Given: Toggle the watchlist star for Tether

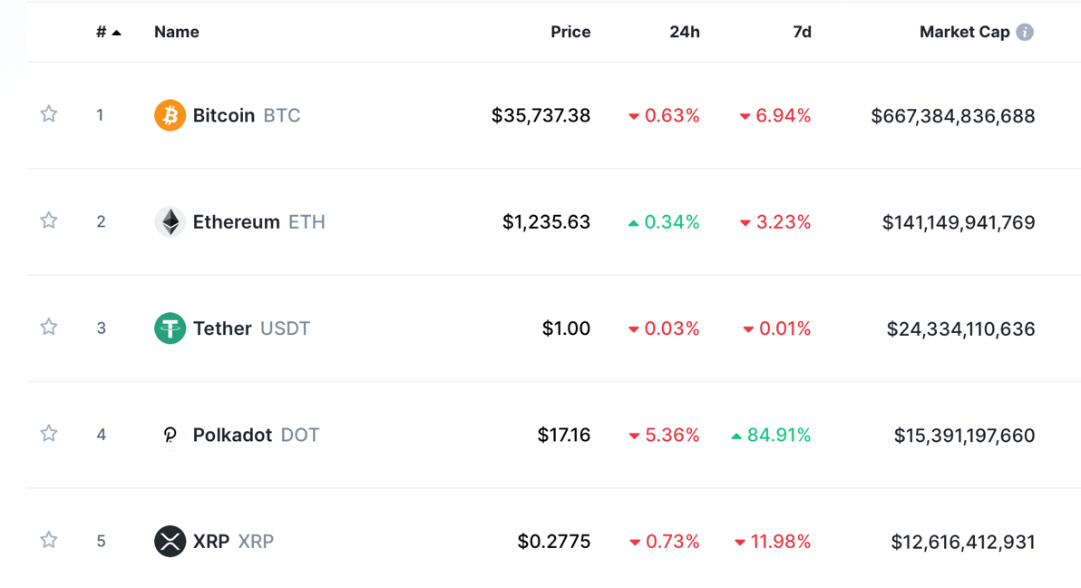Looking at the screenshot, I should pyautogui.click(x=48, y=327).
